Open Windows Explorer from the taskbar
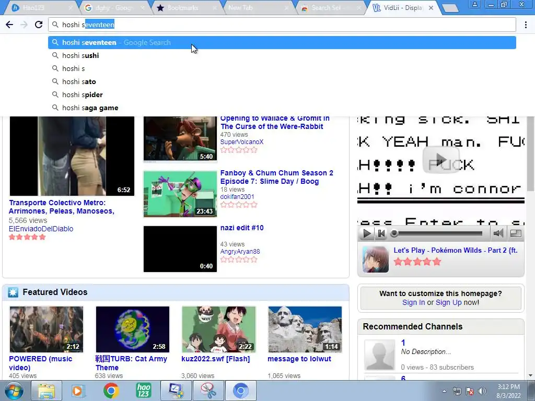 coord(46,391)
